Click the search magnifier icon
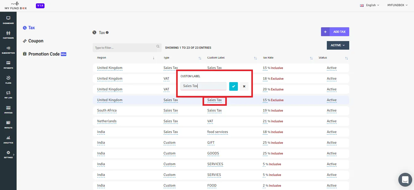 pos(158,47)
